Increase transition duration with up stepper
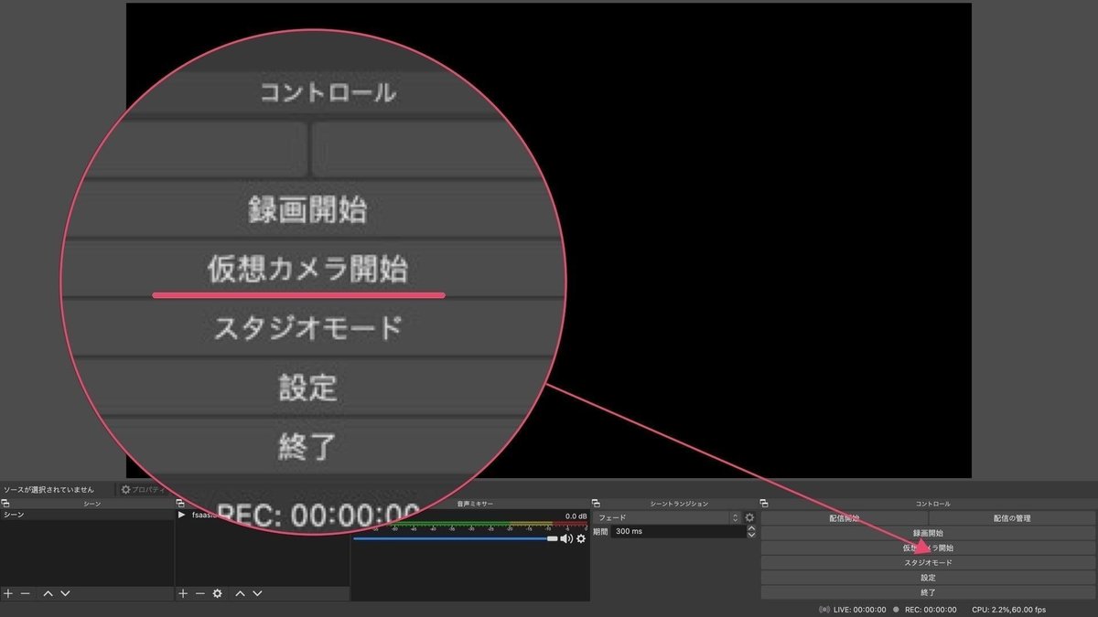Image resolution: width=1098 pixels, height=617 pixels. (x=751, y=527)
